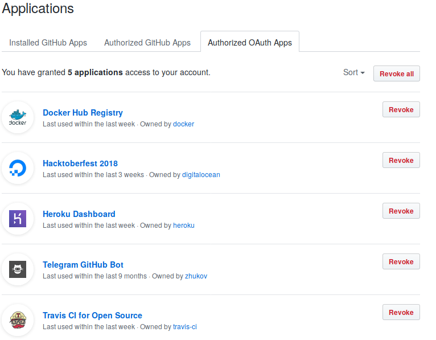Open the travis-ci owner link
The width and height of the screenshot is (436, 340).
[x=185, y=327]
